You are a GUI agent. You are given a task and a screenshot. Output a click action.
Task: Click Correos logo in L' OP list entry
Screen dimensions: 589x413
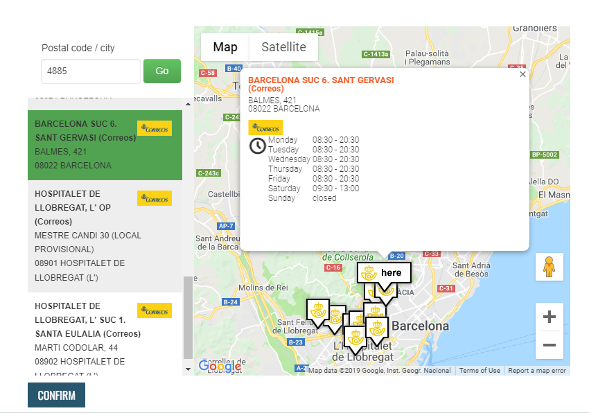click(155, 198)
